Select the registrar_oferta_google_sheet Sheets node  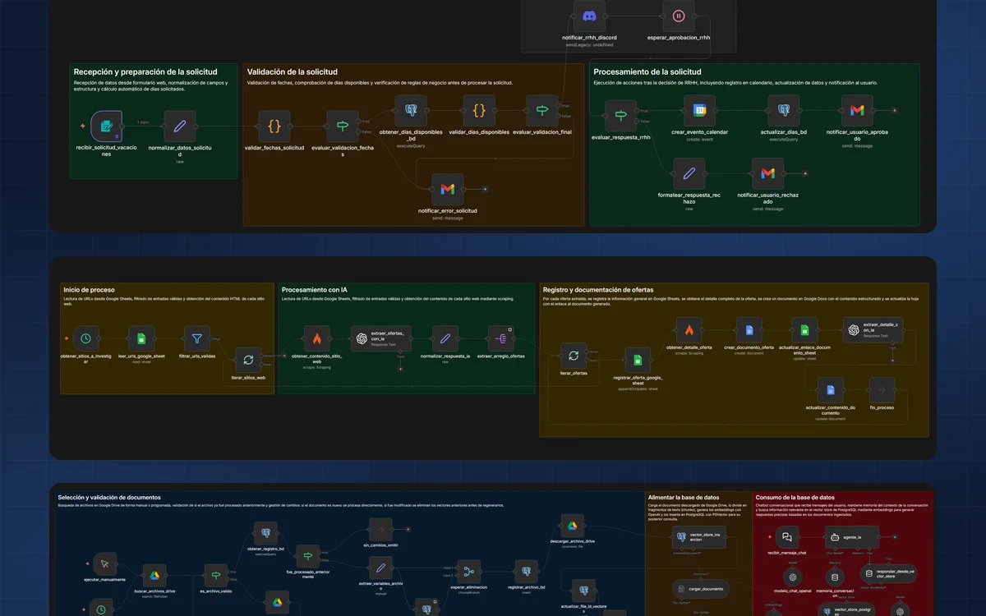(x=638, y=360)
